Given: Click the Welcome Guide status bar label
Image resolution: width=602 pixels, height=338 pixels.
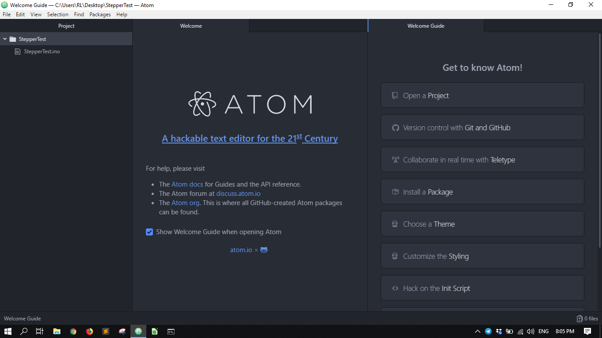Looking at the screenshot, I should (22, 319).
